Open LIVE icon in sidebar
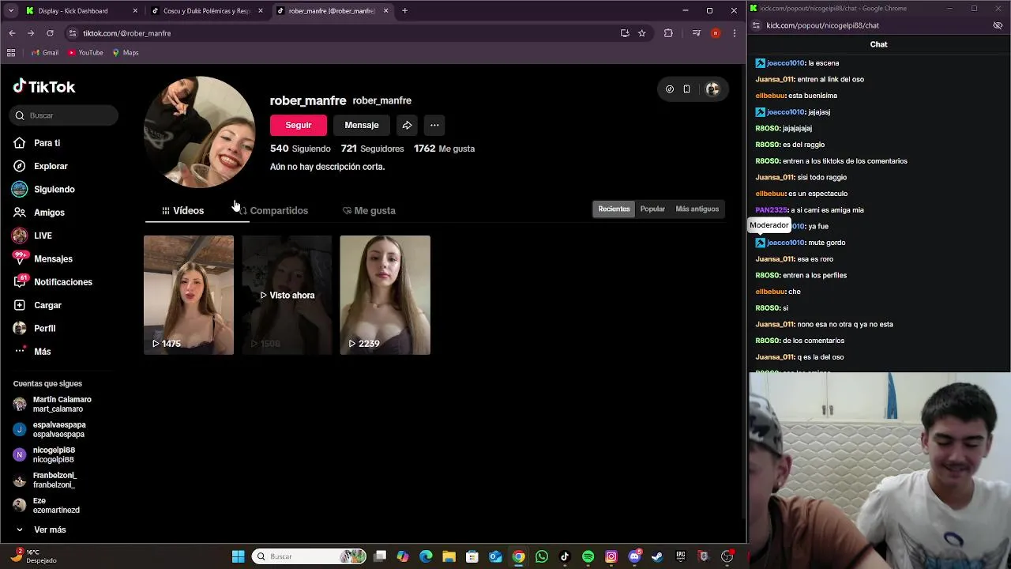 20,236
